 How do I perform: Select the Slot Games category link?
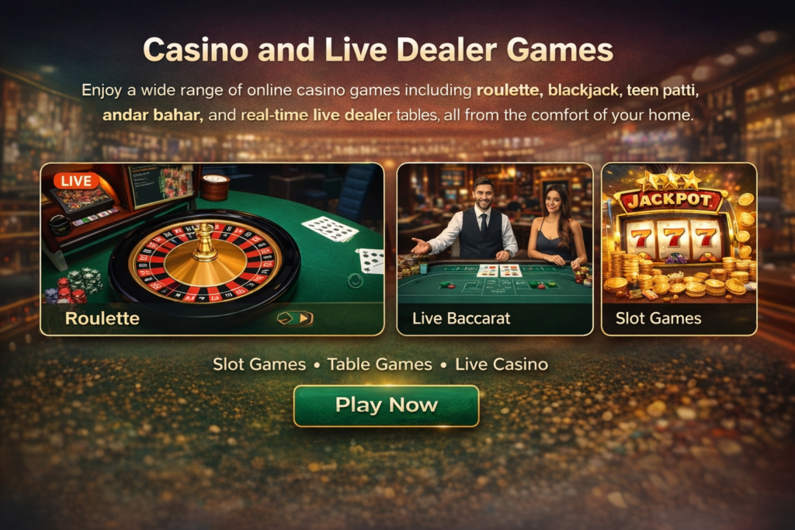[x=259, y=364]
